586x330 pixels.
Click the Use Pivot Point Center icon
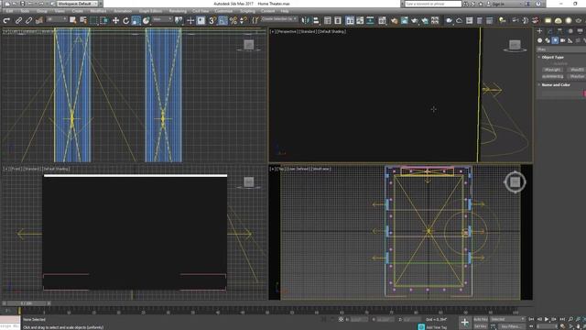tap(179, 20)
